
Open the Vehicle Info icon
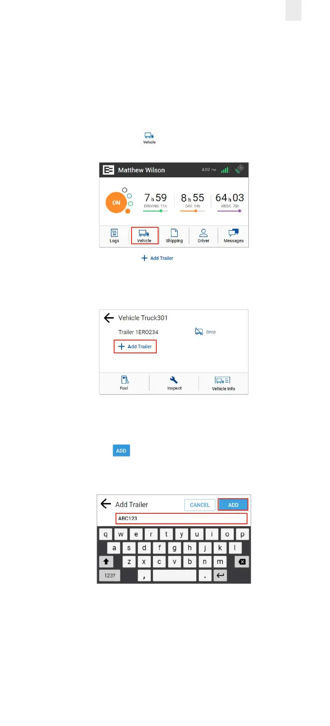click(x=223, y=384)
